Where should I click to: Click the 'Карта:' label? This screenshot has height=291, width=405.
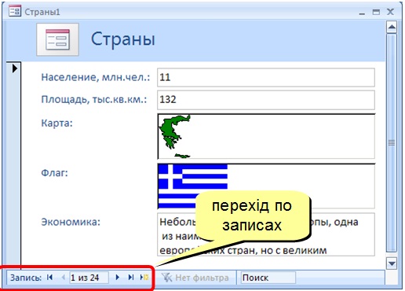[x=57, y=123]
